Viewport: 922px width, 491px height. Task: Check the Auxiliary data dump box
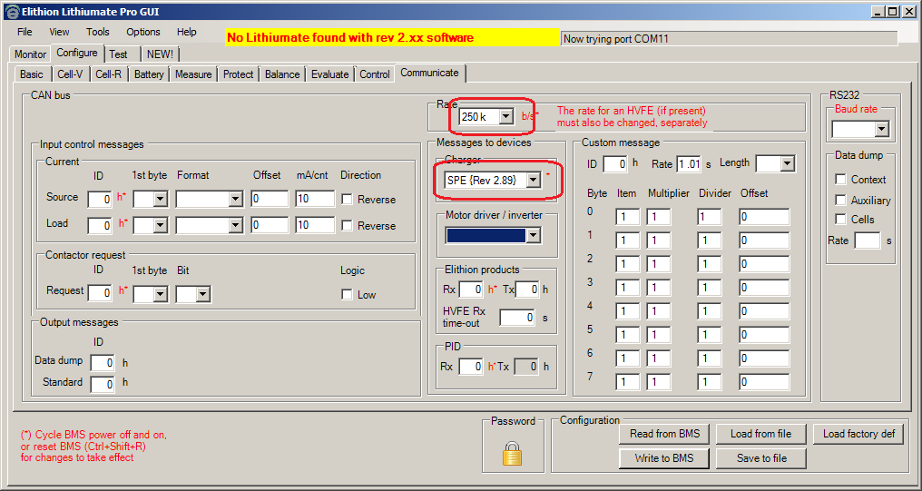pyautogui.click(x=841, y=200)
